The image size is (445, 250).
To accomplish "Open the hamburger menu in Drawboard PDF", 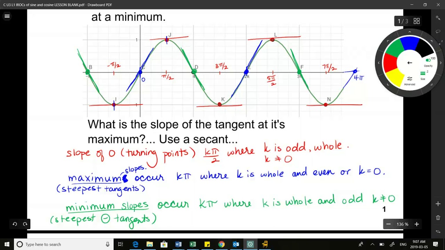I will [7, 16].
